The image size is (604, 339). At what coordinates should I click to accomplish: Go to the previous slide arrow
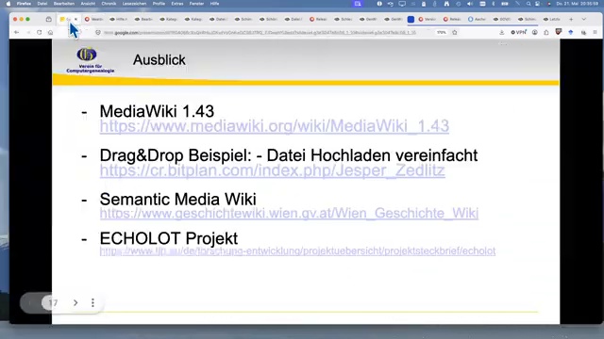pos(30,303)
